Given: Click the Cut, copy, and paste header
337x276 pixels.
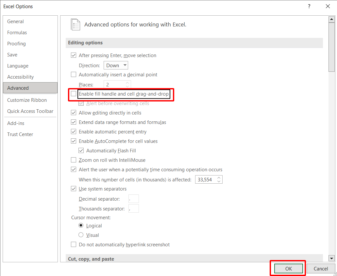Looking at the screenshot, I should [194, 258].
